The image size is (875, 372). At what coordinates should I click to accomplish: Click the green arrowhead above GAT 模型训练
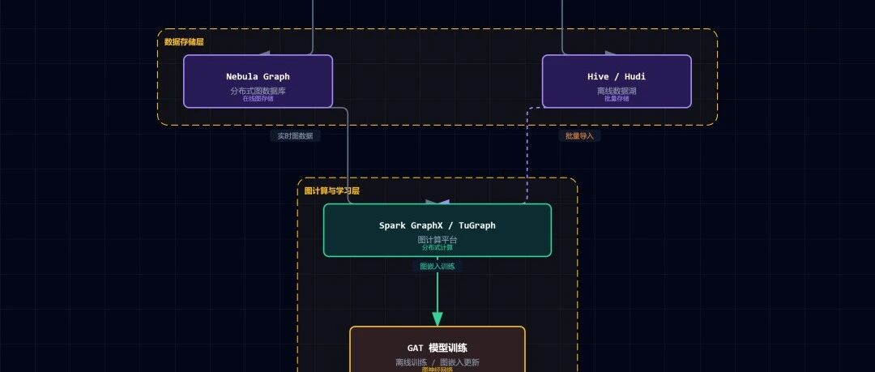pyautogui.click(x=437, y=319)
